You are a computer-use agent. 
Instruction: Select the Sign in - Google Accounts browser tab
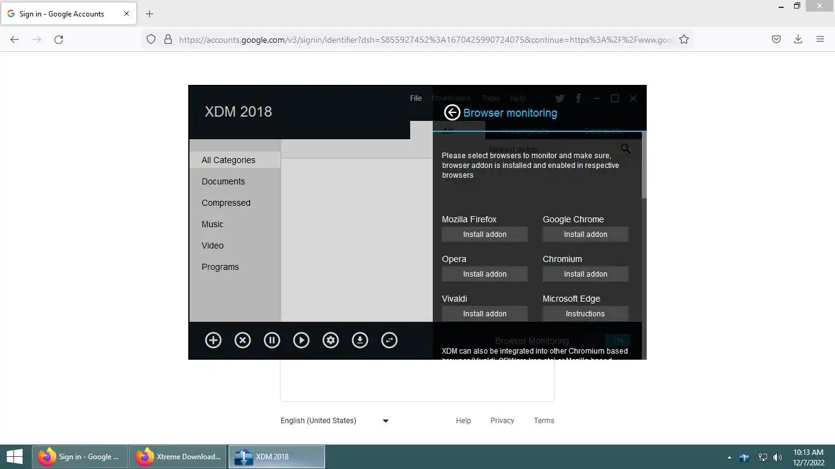[68, 13]
